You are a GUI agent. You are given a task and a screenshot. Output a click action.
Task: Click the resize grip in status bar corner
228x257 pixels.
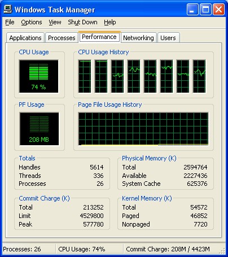[x=222, y=250]
